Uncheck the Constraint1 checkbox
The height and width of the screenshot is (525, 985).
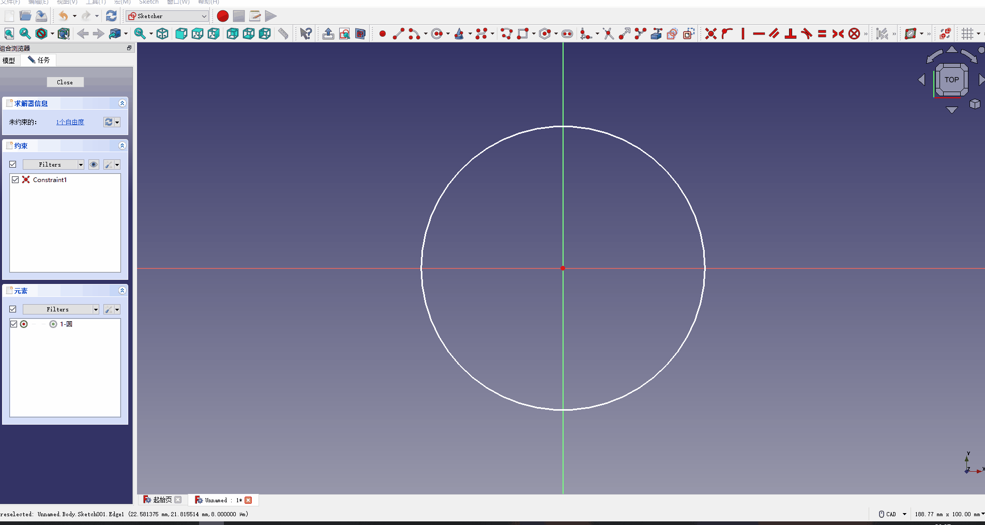pos(16,179)
